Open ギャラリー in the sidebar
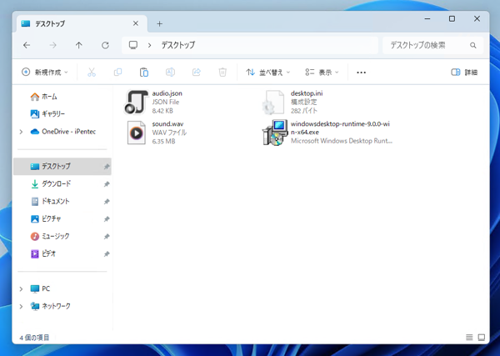Image resolution: width=500 pixels, height=356 pixels. click(x=47, y=114)
